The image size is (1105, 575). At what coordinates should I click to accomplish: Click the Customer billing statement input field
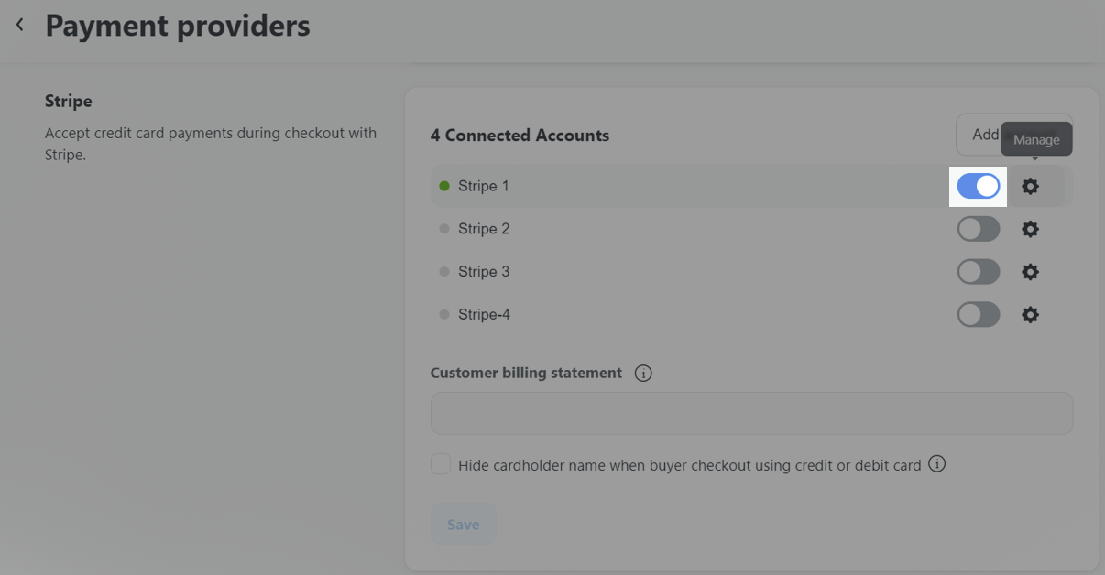click(x=751, y=414)
